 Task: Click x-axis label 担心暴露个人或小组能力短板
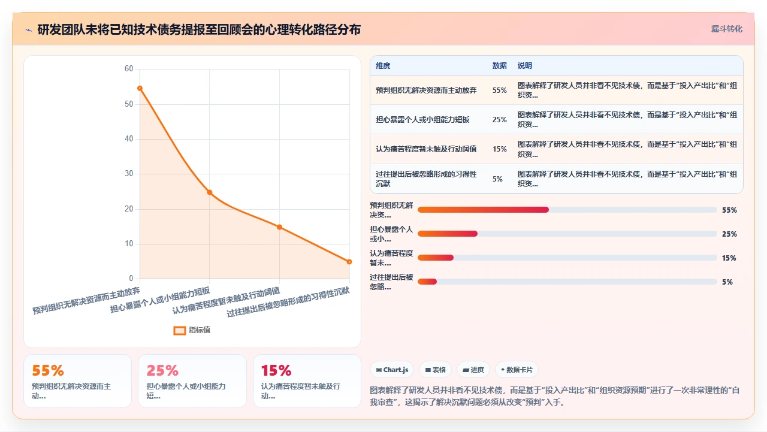[x=160, y=299]
